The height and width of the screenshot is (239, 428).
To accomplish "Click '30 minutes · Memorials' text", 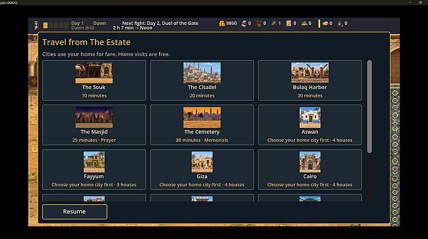I will tap(202, 140).
